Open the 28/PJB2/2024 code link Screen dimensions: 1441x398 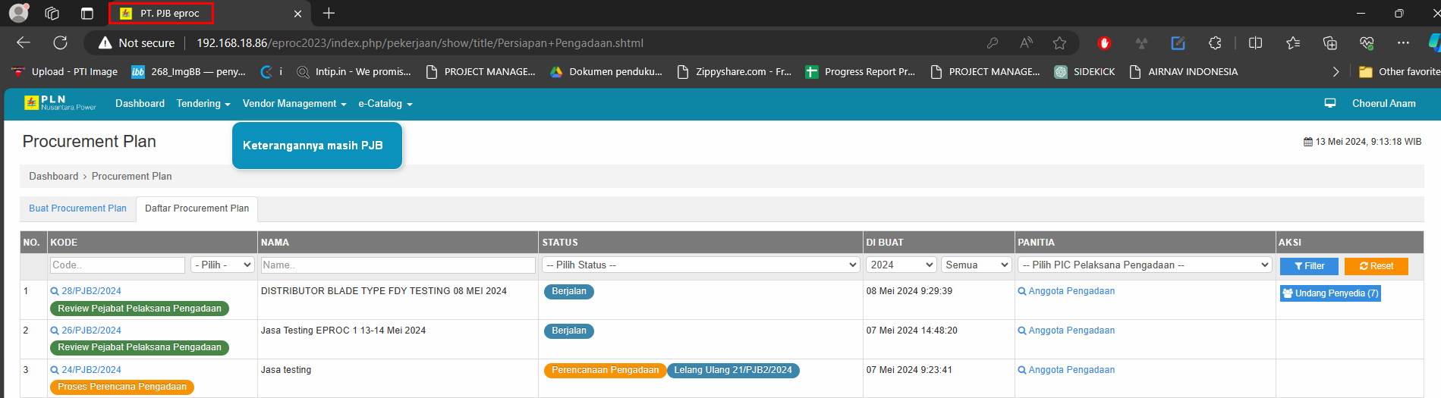91,291
